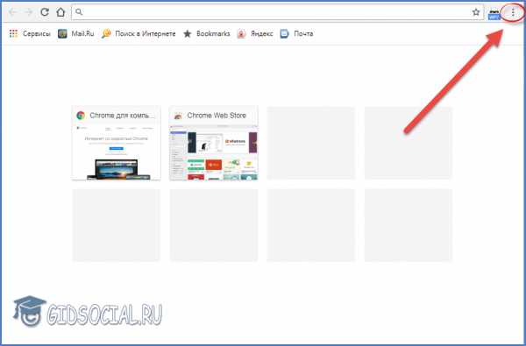Reload the current page
Viewport: 526px width, 346px height.
[45, 12]
